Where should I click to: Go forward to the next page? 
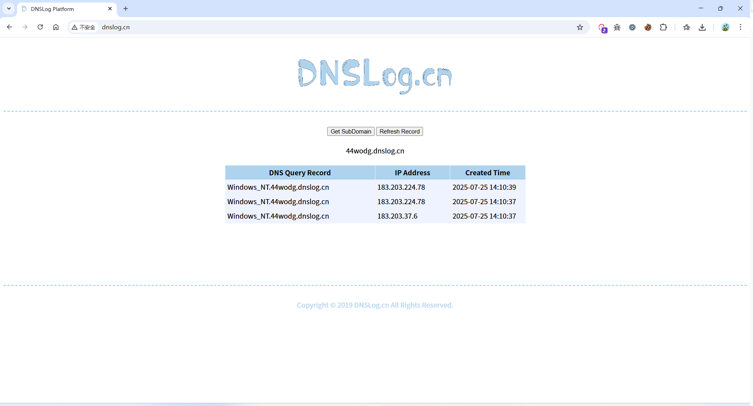(x=25, y=27)
